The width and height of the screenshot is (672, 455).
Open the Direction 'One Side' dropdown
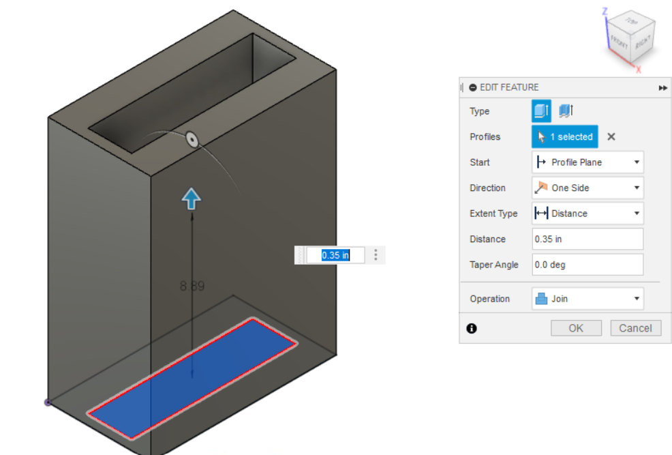click(587, 188)
